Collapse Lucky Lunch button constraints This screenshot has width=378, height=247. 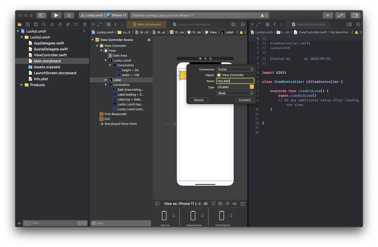click(110, 65)
